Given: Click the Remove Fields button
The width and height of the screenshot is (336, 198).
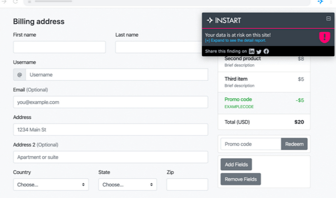Looking at the screenshot, I should coord(241,179).
